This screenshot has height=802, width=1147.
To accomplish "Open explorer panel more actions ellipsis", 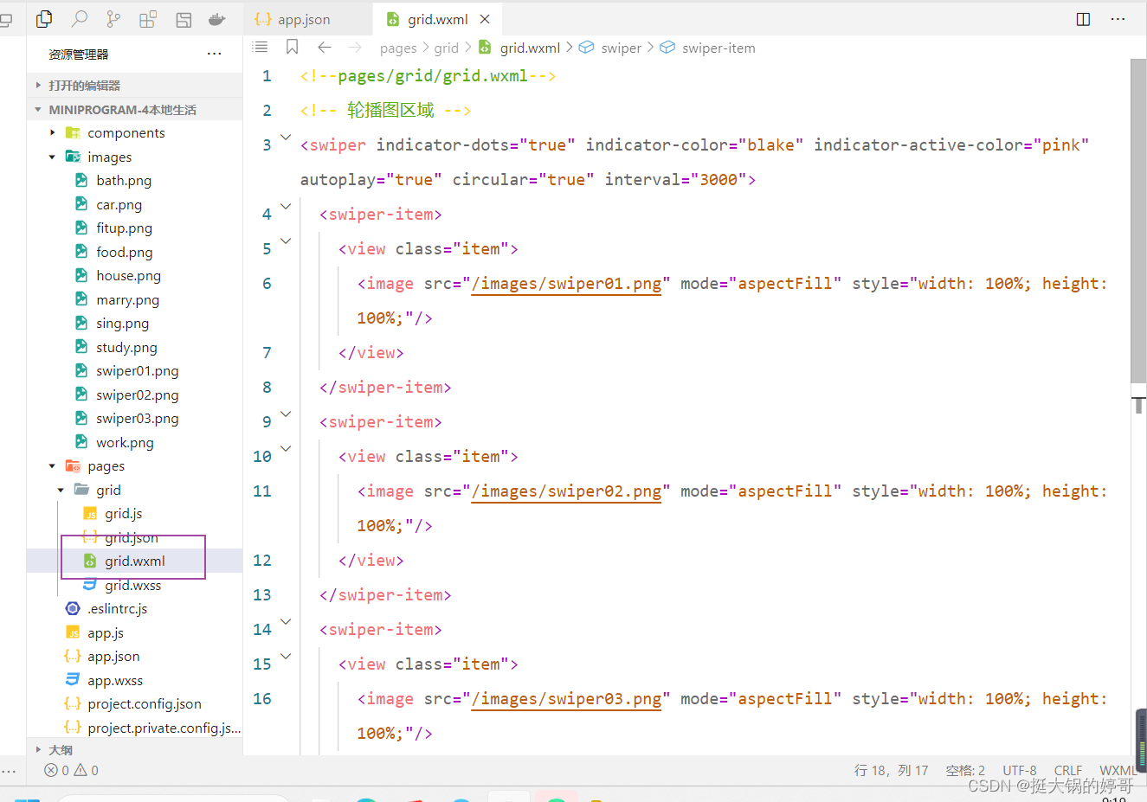I will pyautogui.click(x=214, y=54).
